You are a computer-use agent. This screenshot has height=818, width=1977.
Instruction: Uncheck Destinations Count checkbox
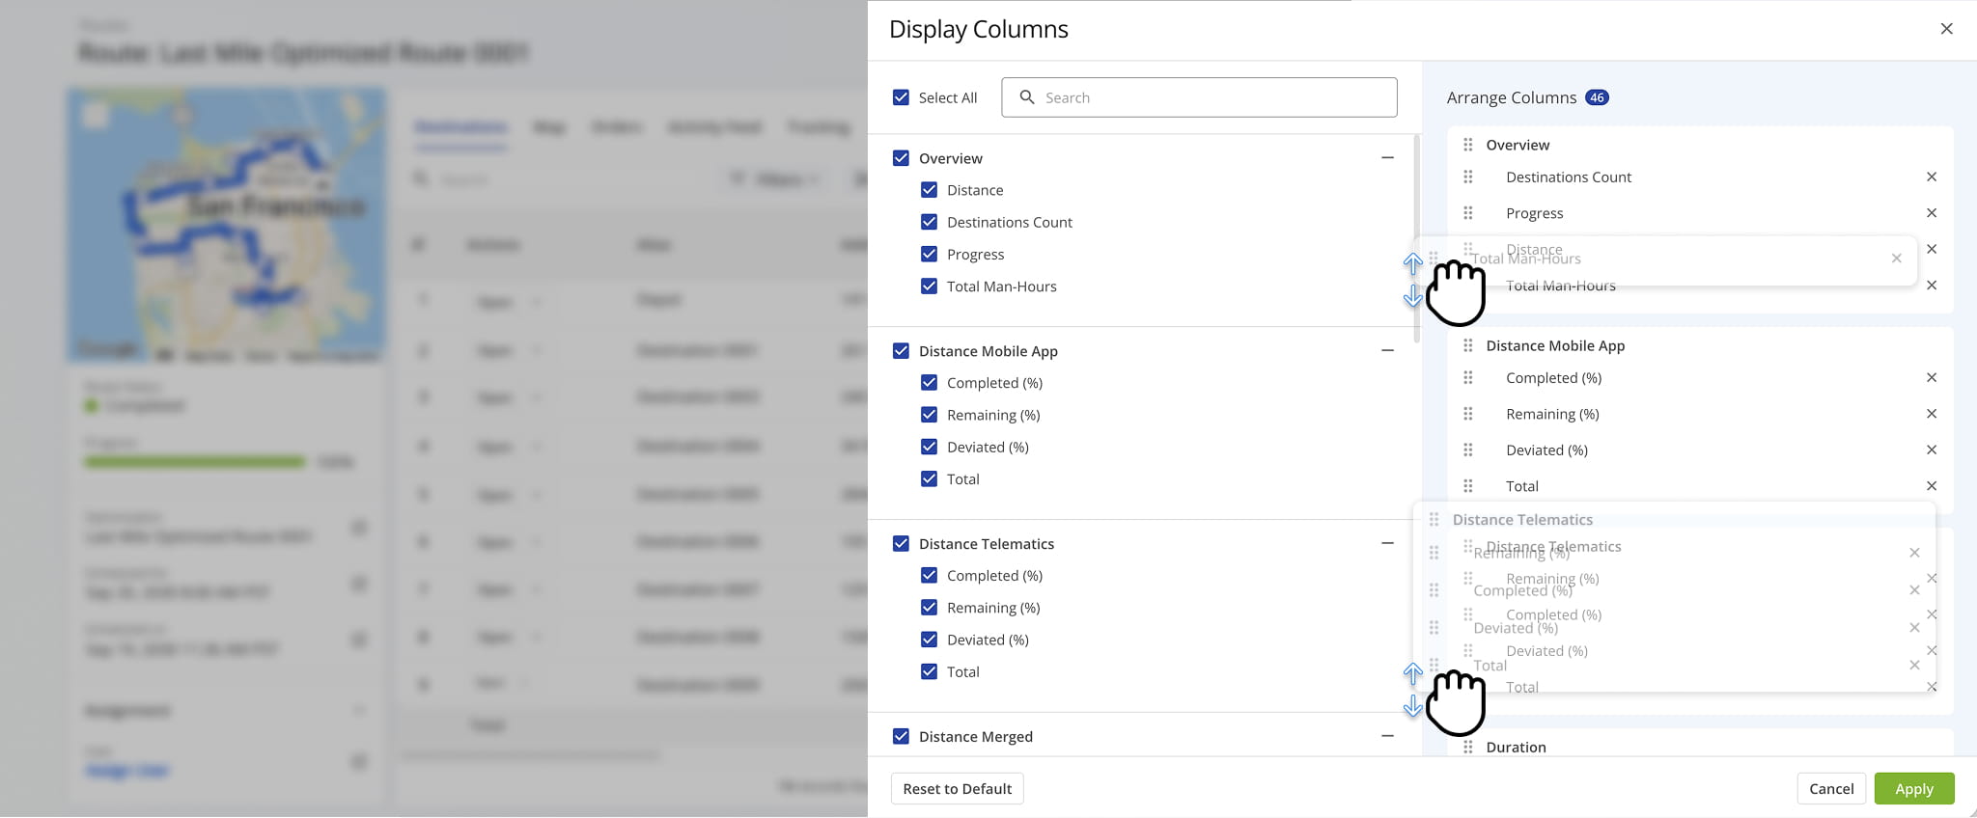pos(929,222)
